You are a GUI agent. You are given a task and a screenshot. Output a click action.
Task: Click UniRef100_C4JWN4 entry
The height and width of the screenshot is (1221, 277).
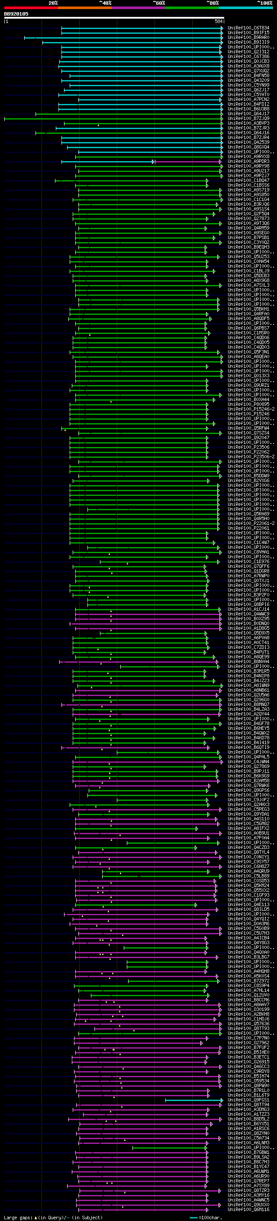click(x=248, y=761)
